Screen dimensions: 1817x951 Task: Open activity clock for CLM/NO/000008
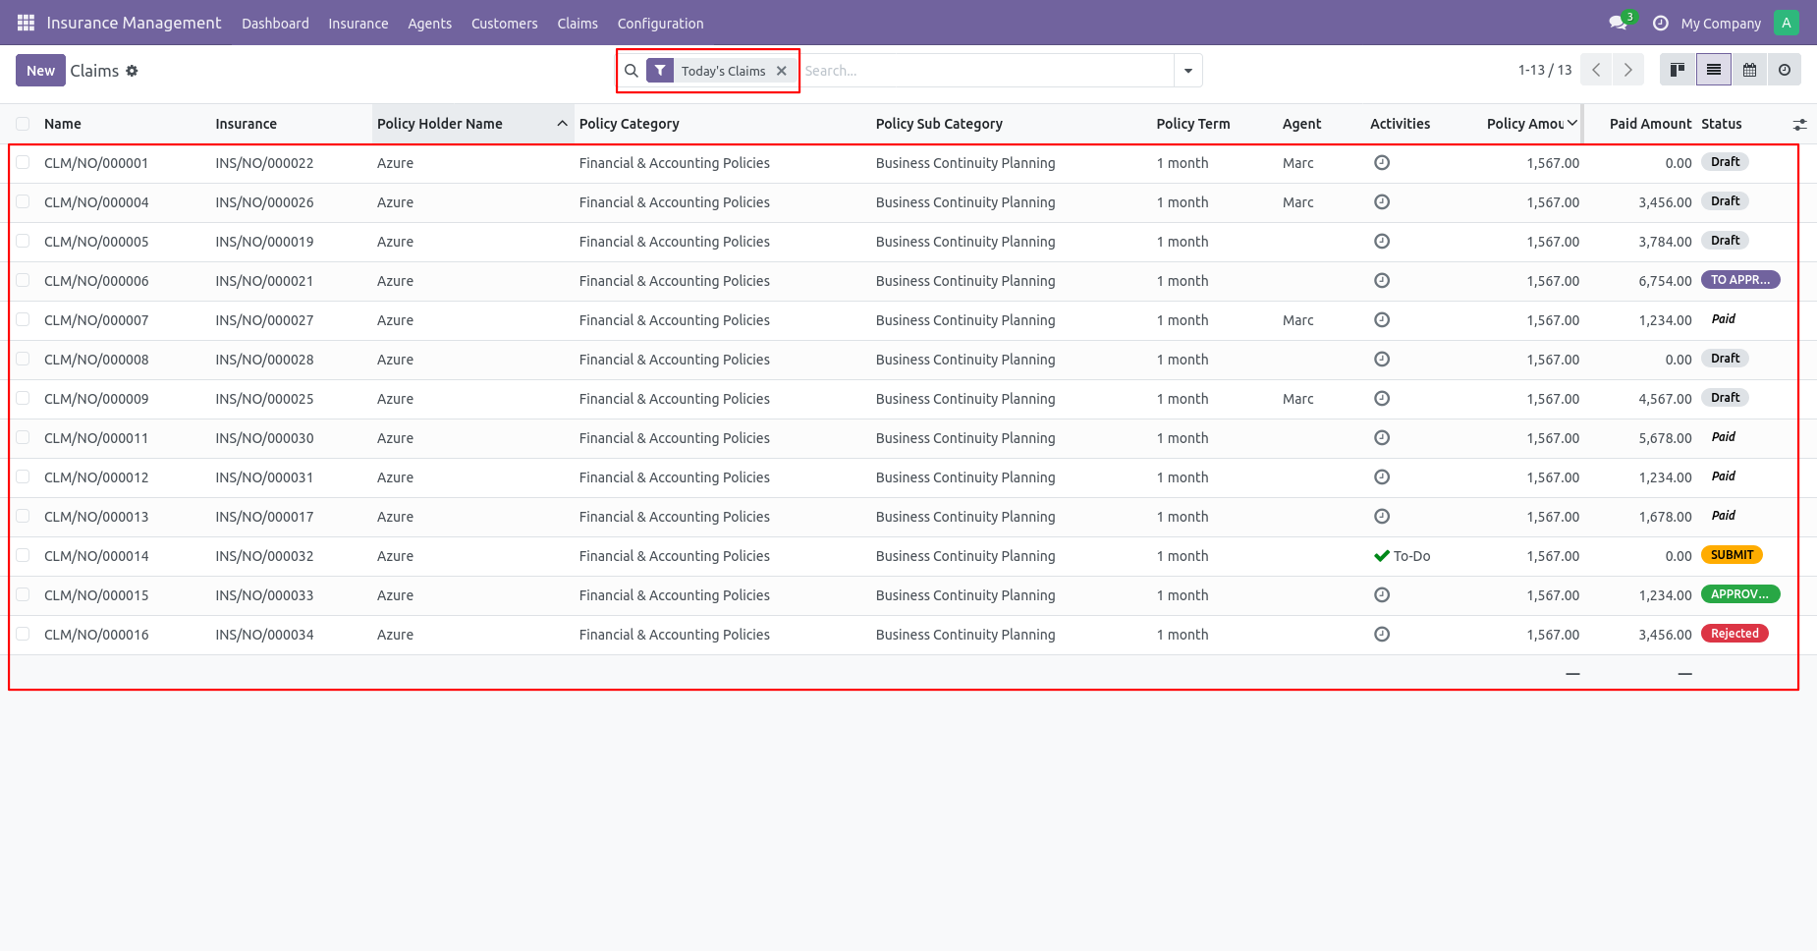pyautogui.click(x=1382, y=360)
